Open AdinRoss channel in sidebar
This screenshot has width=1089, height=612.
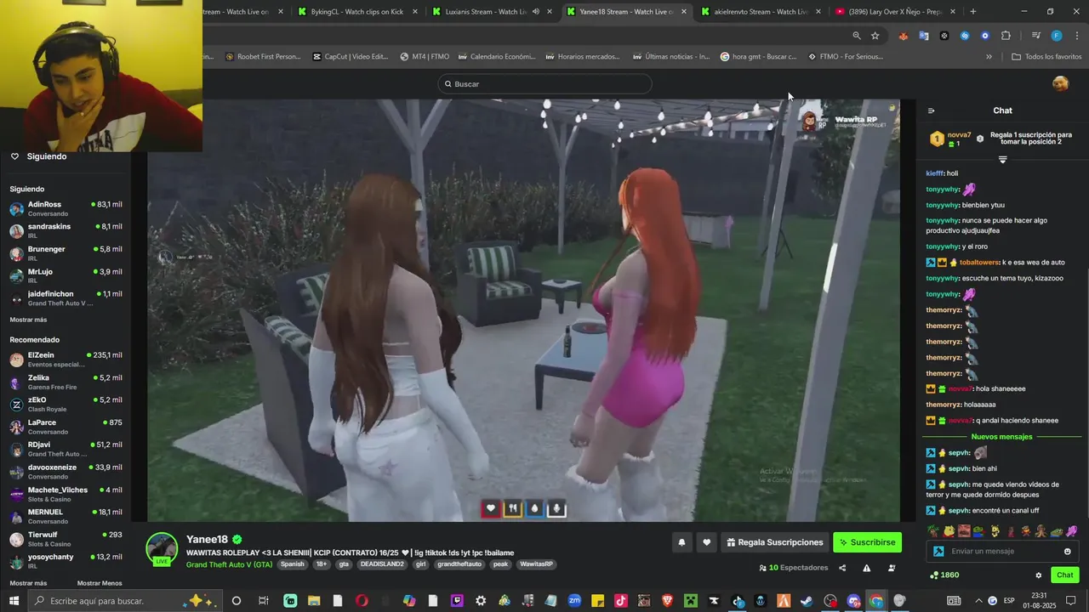click(66, 208)
